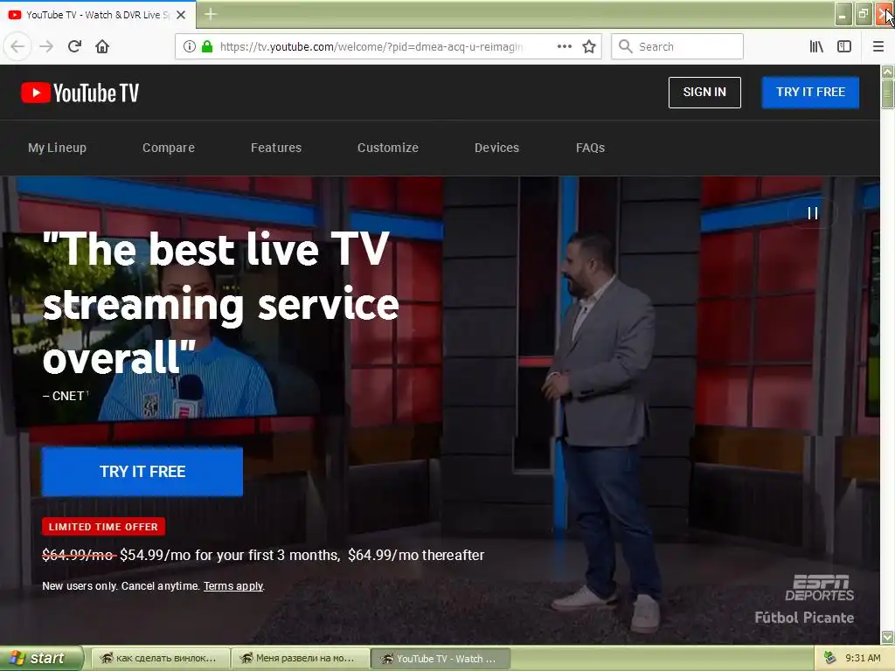Screen dimensions: 895x671
Task: Select the YouTube TV browser tab
Action: [x=97, y=15]
